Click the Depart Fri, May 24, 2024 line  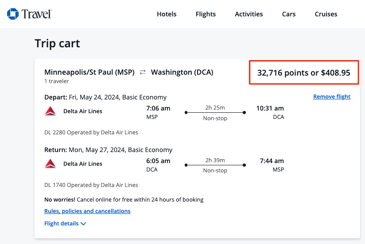pyautogui.click(x=105, y=97)
